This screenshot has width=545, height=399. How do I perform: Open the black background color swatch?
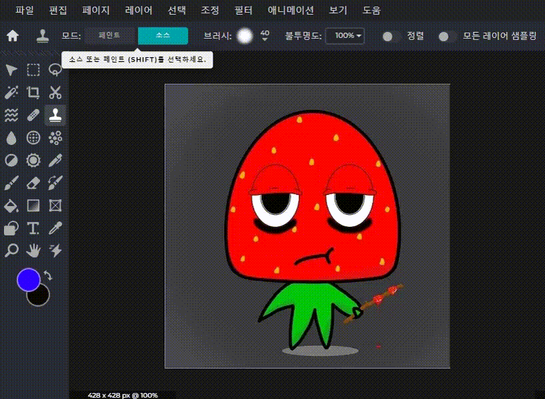(x=41, y=298)
